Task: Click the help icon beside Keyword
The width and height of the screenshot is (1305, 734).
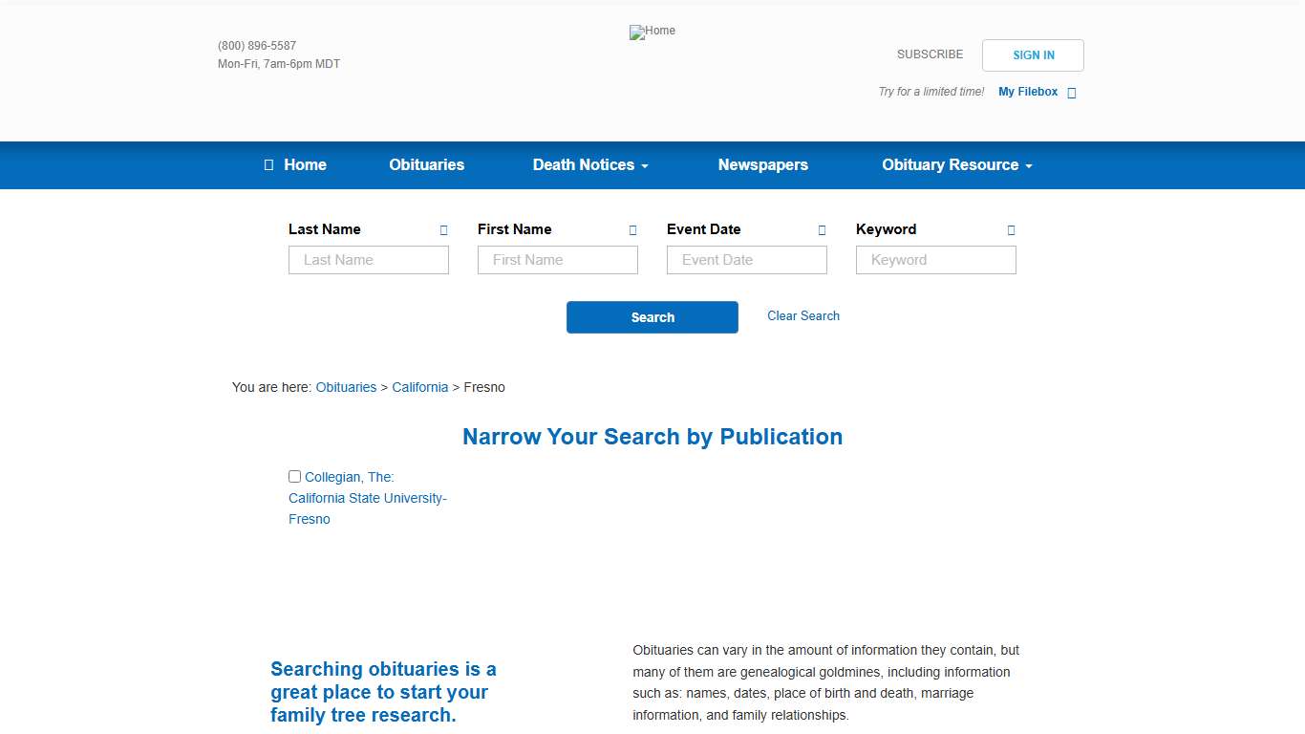Action: (x=1011, y=230)
